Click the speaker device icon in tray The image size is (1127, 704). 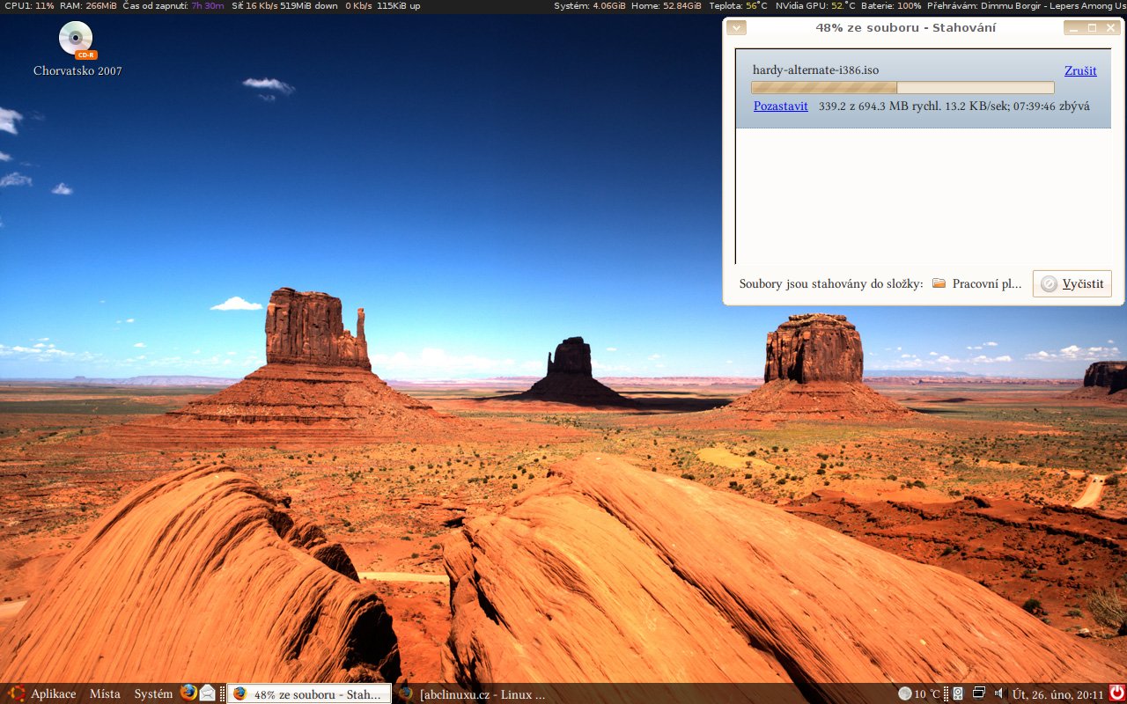click(x=958, y=693)
